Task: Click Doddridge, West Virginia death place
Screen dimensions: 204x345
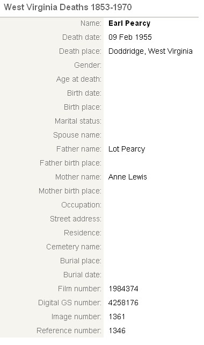Action: (150, 51)
